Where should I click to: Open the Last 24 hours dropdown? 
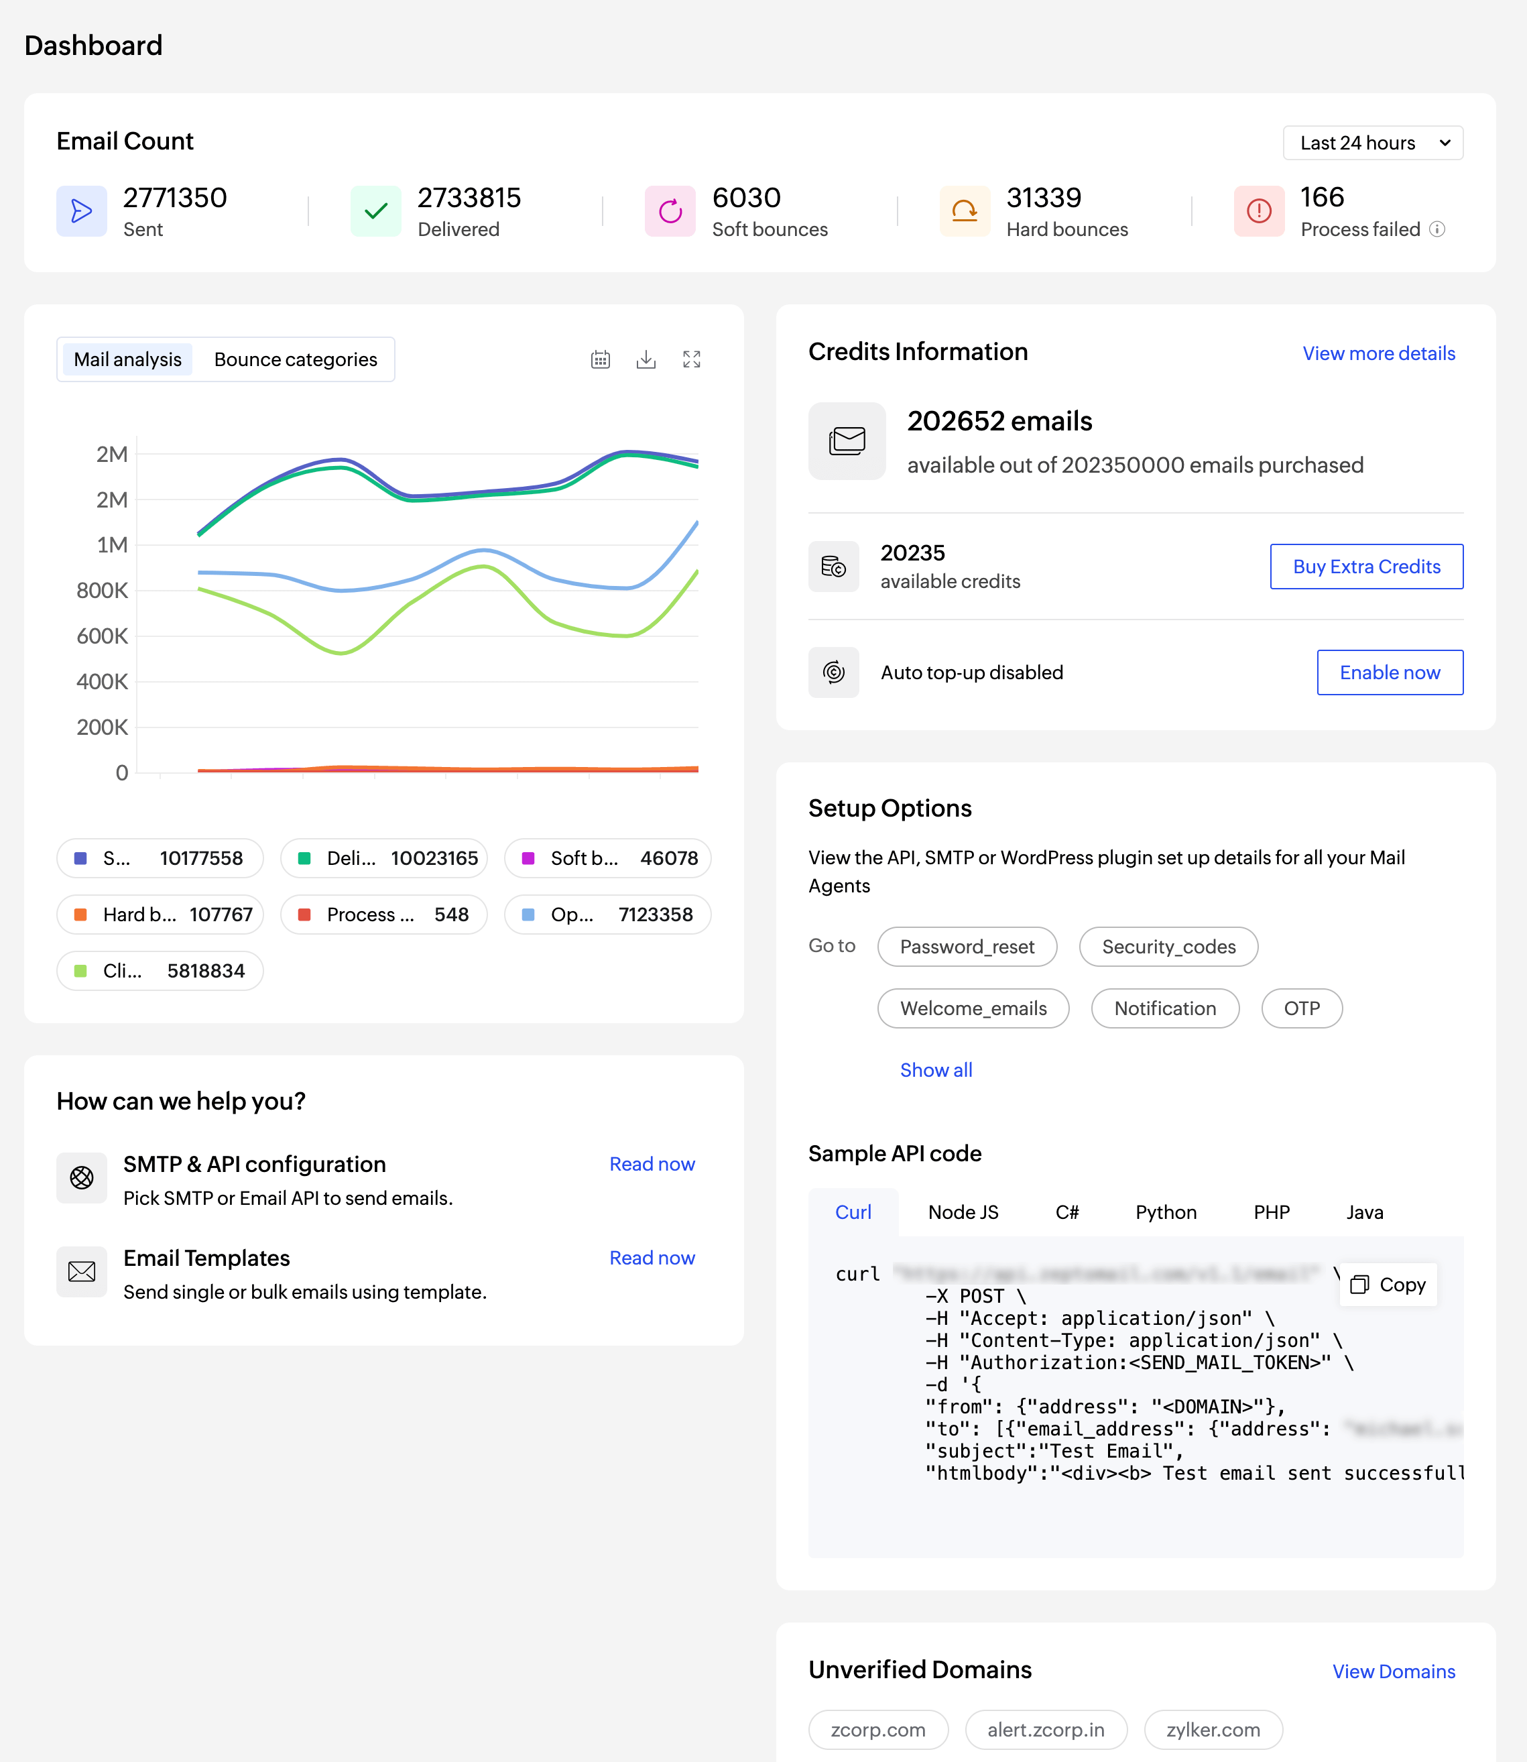pyautogui.click(x=1372, y=143)
